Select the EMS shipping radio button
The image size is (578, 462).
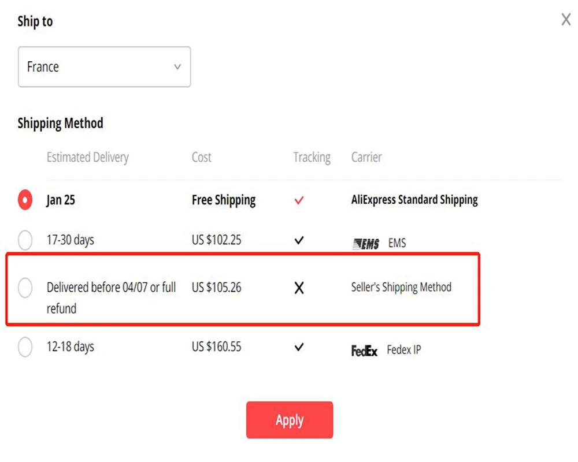[x=25, y=240]
